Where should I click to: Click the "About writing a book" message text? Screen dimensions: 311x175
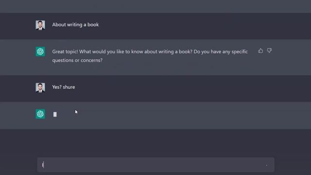tap(75, 25)
